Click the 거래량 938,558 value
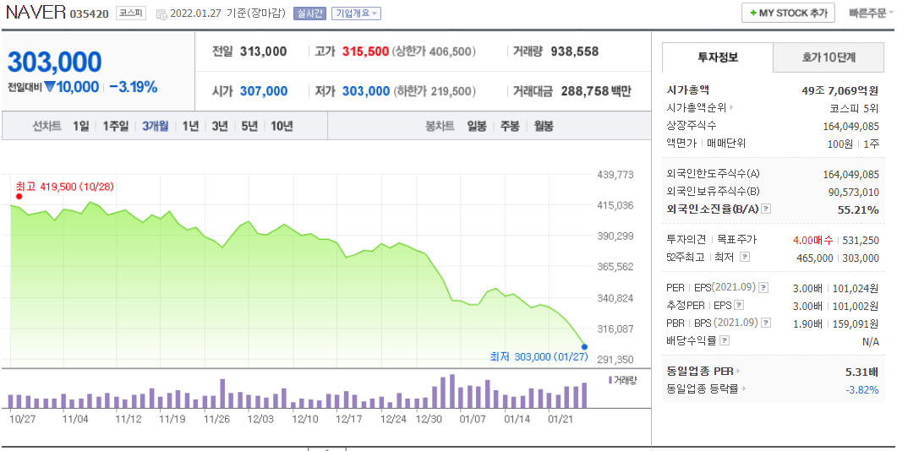Image resolution: width=897 pixels, height=451 pixels. coord(574,52)
